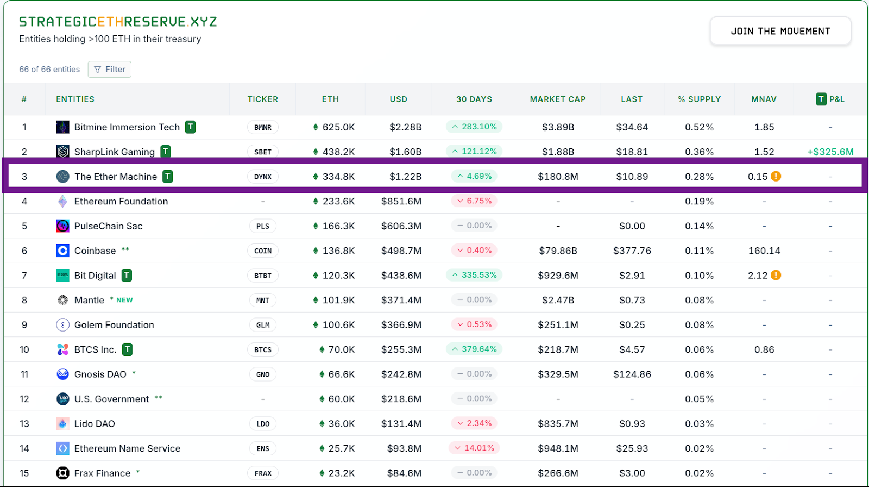
Task: Click the Coinbase logo icon
Action: (x=63, y=251)
